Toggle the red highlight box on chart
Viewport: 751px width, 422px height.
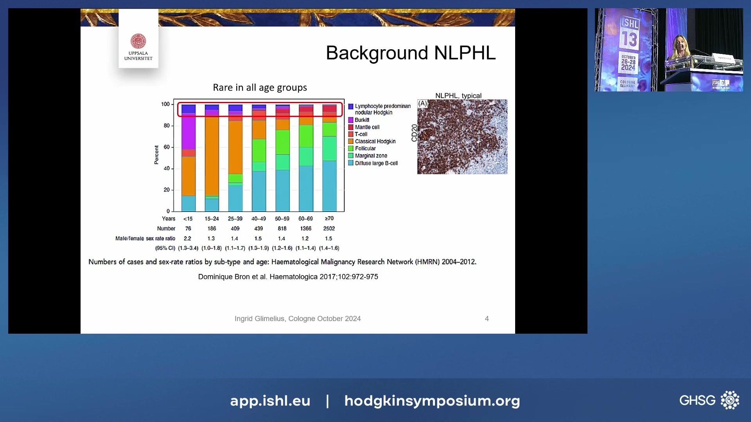click(x=260, y=109)
